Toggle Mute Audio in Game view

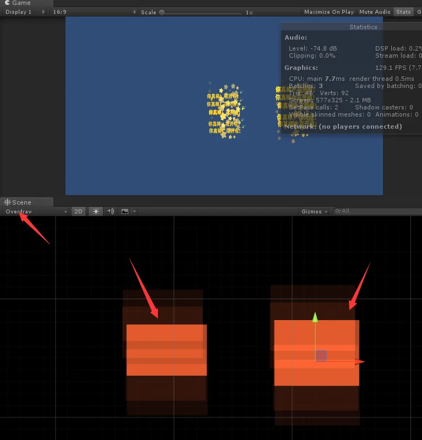[x=375, y=12]
